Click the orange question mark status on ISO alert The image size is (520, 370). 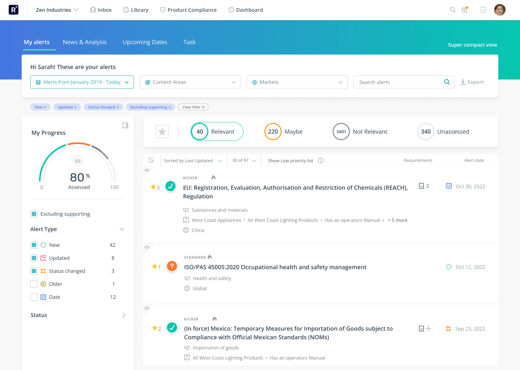[172, 266]
